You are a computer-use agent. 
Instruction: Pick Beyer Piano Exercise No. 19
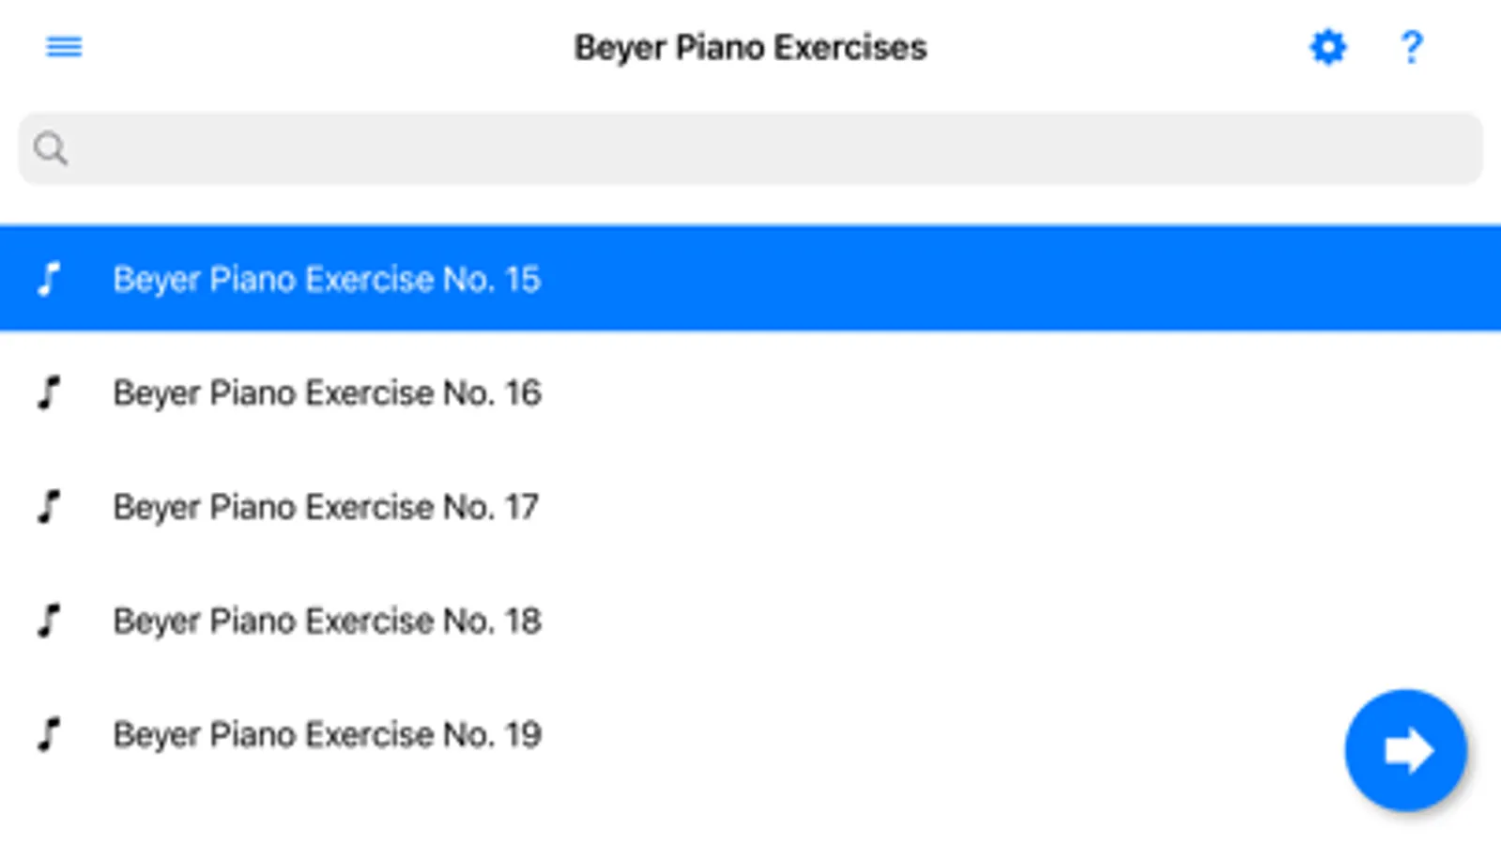click(326, 734)
